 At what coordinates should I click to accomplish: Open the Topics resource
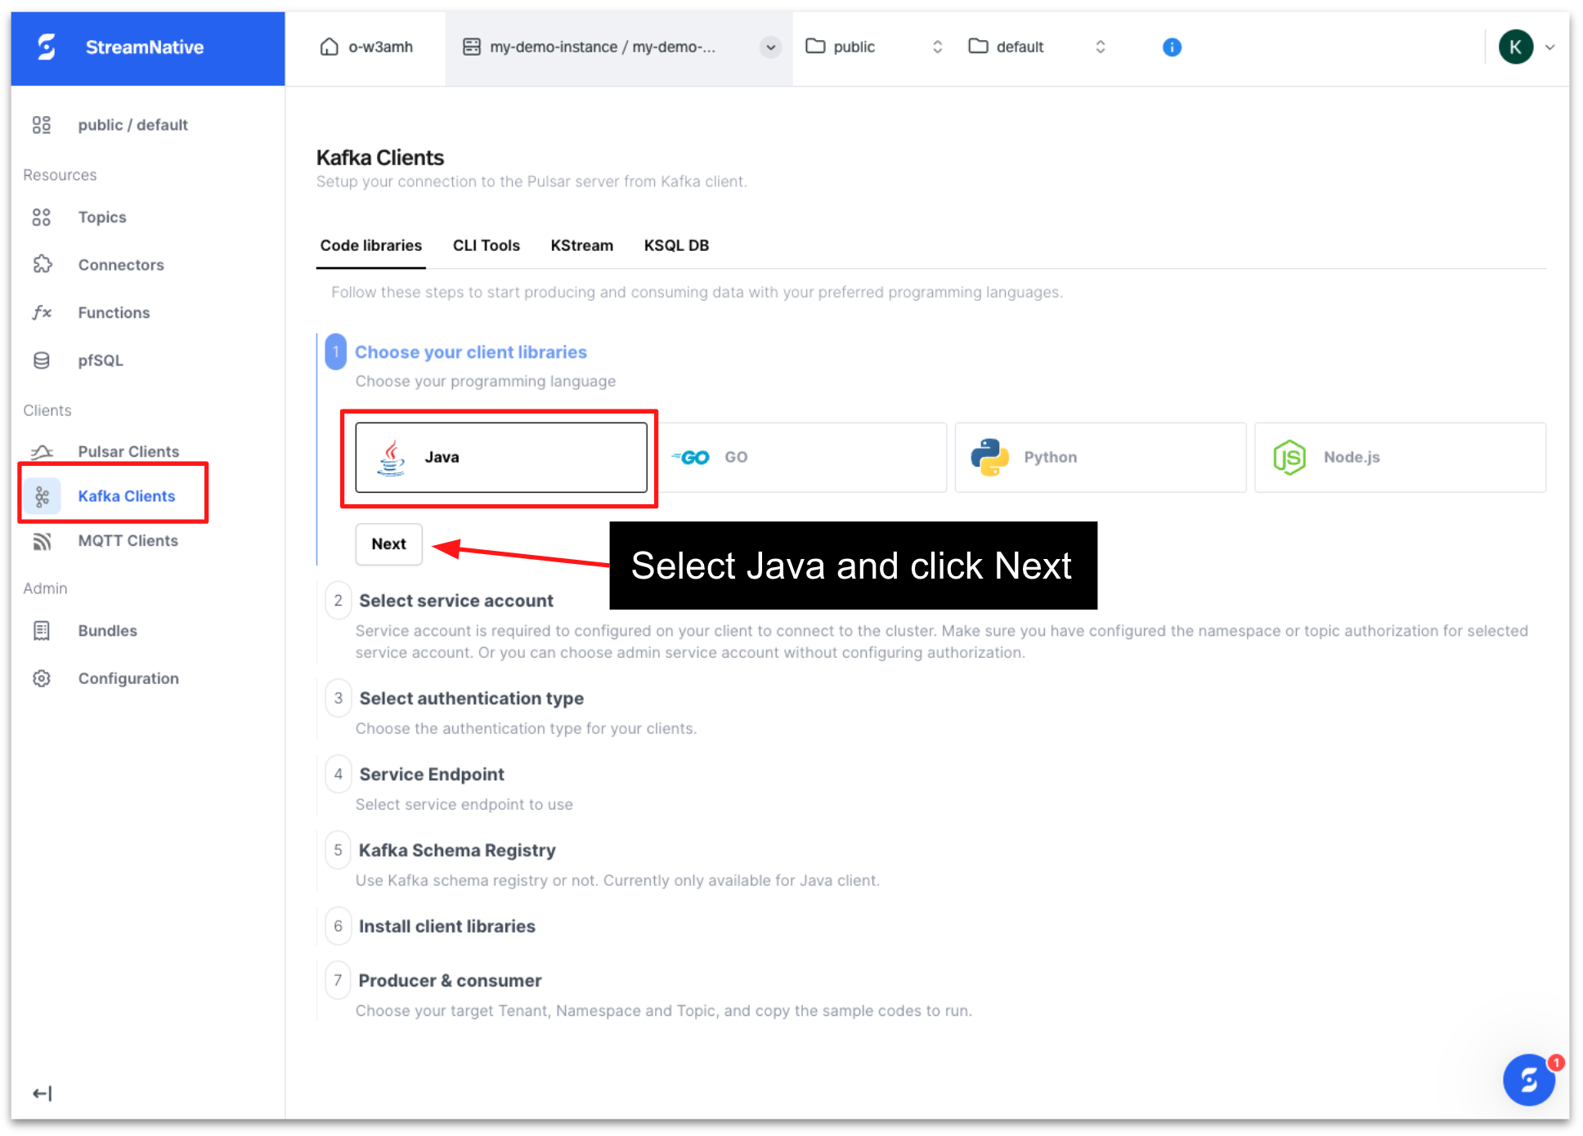pyautogui.click(x=101, y=217)
